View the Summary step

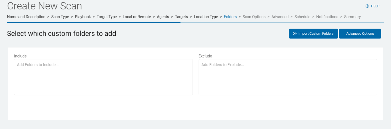(352, 17)
